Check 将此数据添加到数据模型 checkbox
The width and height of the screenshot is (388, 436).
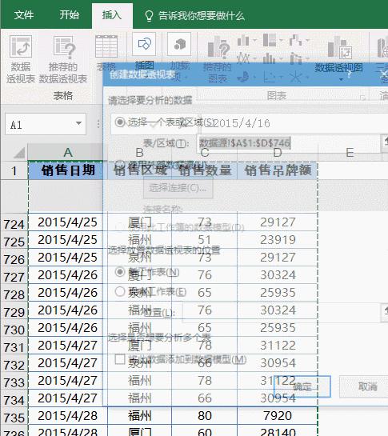(x=120, y=359)
